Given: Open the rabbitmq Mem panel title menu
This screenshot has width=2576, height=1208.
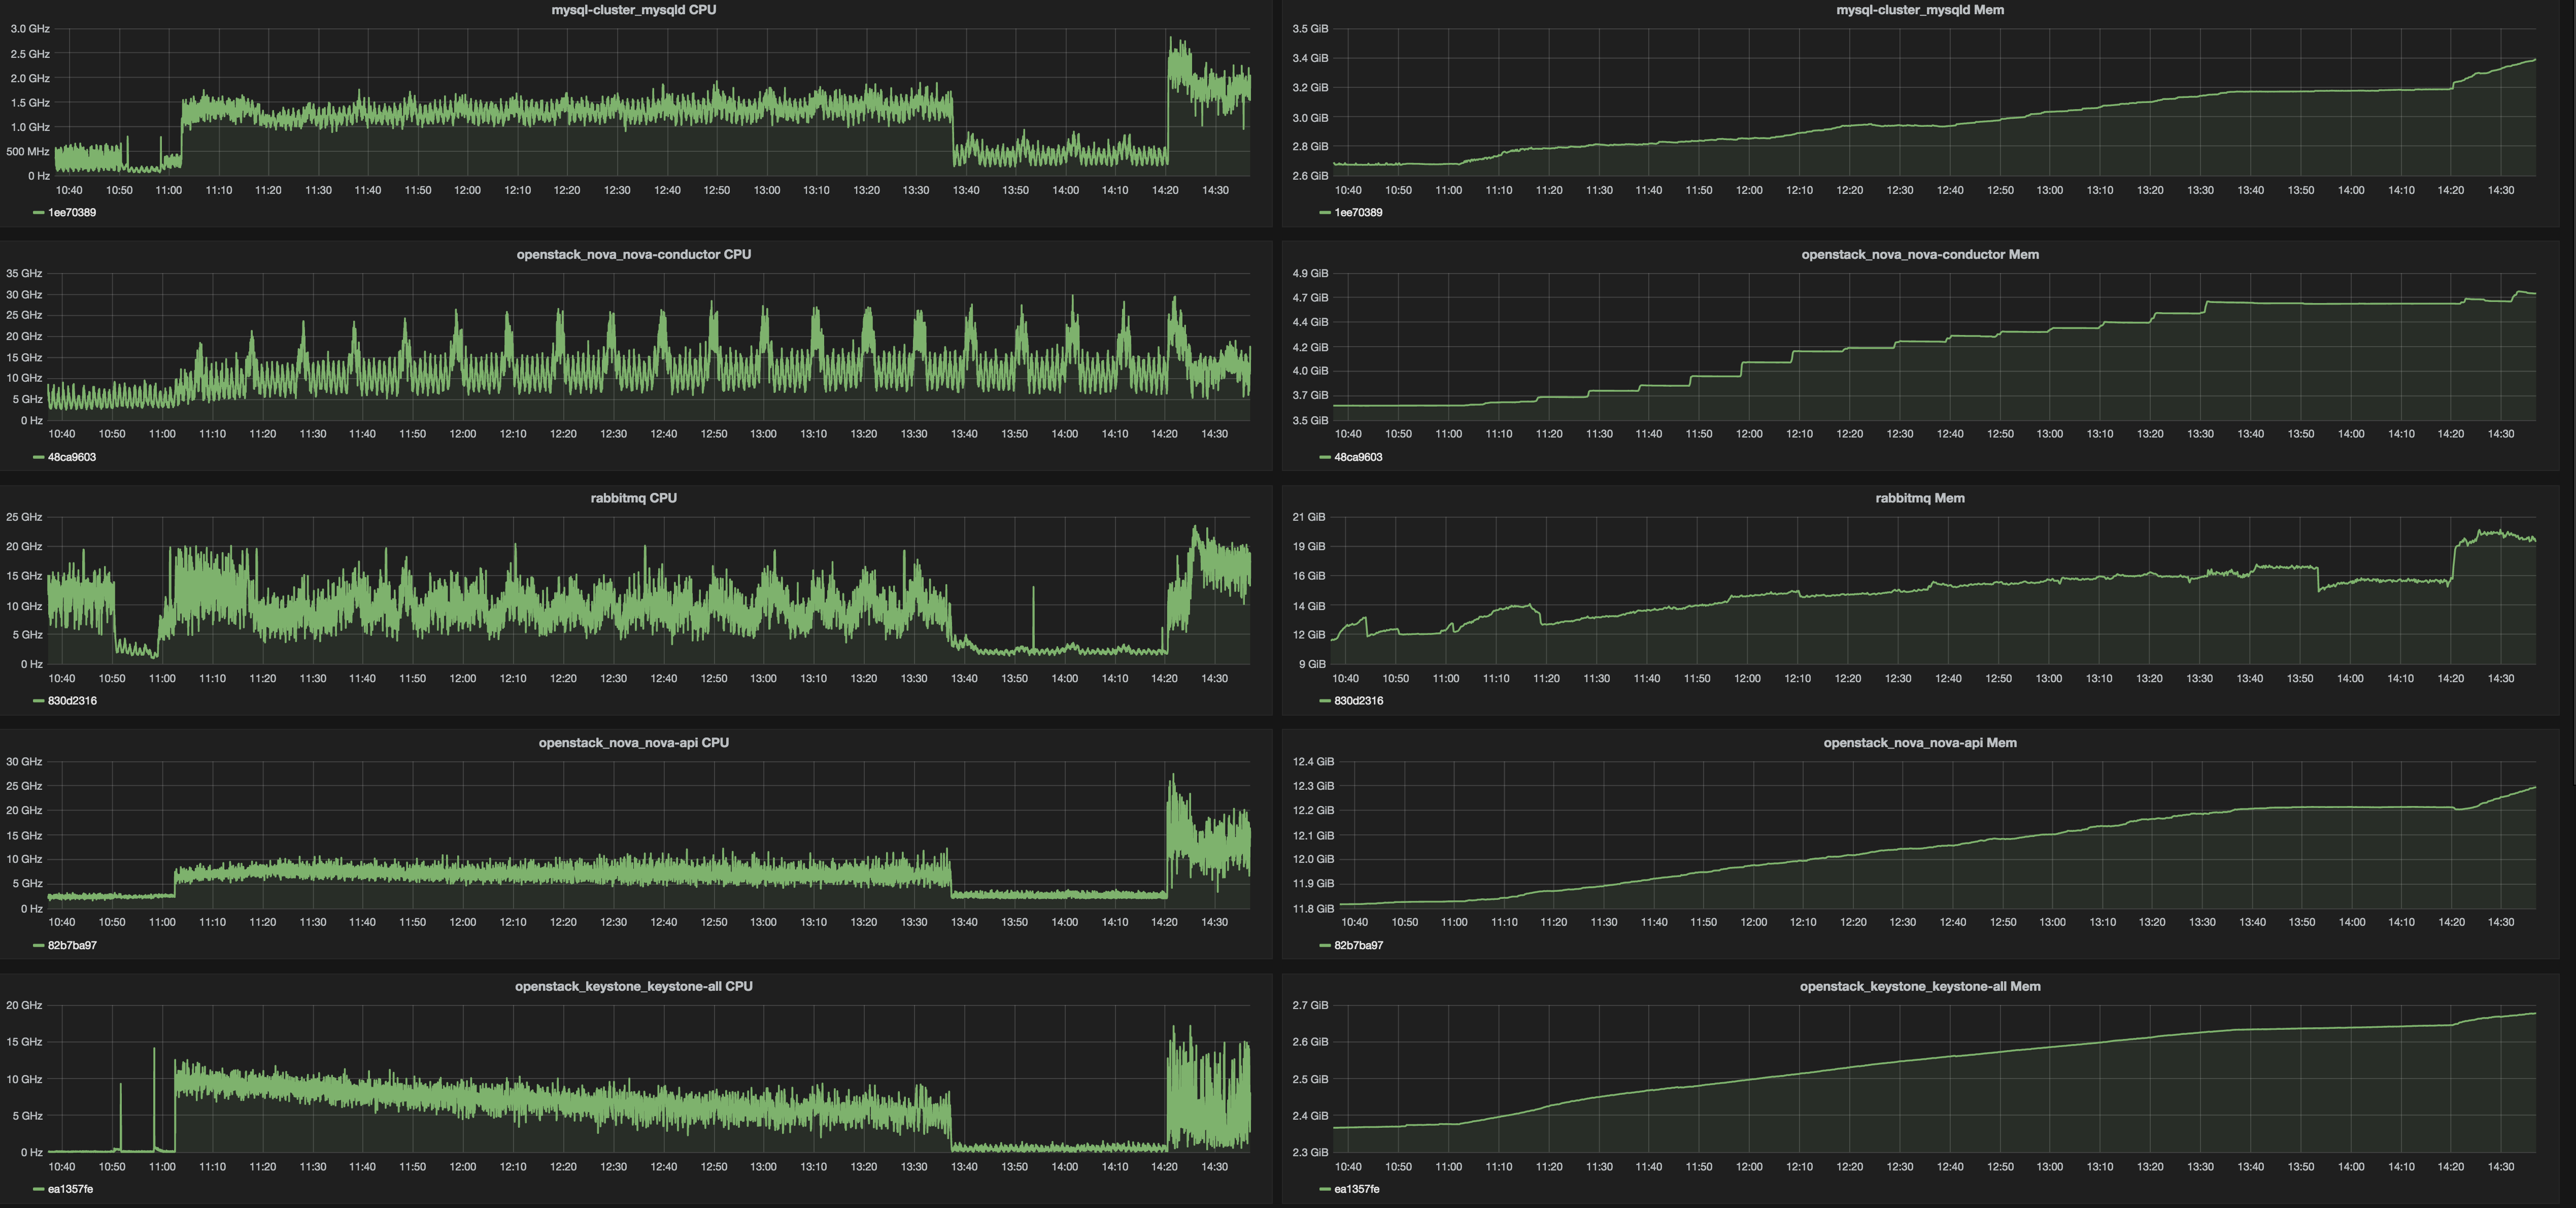Looking at the screenshot, I should point(1919,498).
